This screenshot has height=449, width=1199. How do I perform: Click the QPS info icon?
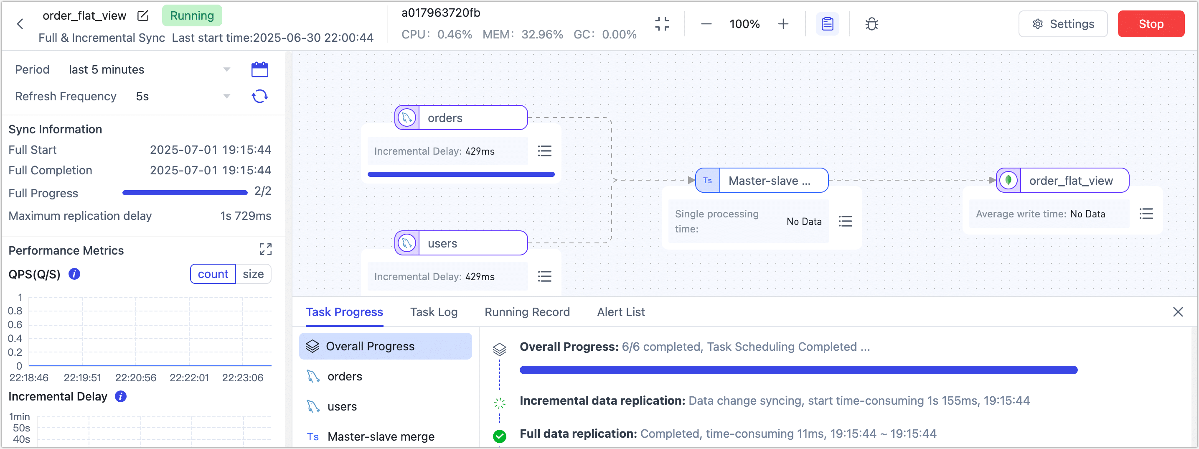[x=74, y=274]
